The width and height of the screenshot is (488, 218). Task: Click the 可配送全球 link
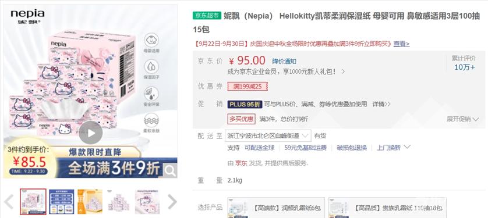[259, 148]
